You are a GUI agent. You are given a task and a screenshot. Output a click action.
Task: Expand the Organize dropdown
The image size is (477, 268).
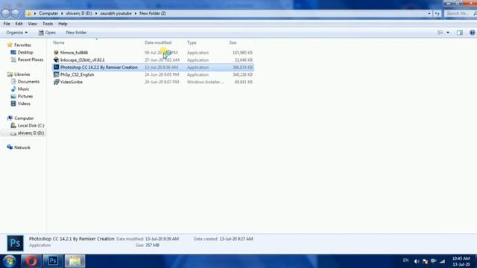click(16, 33)
